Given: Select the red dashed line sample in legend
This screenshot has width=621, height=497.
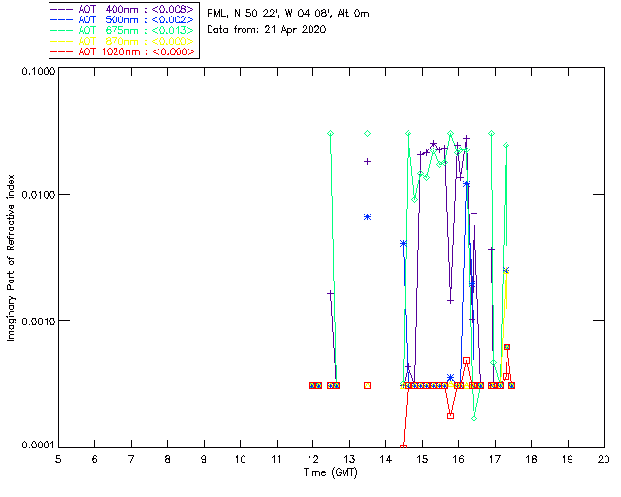Looking at the screenshot, I should [62, 51].
